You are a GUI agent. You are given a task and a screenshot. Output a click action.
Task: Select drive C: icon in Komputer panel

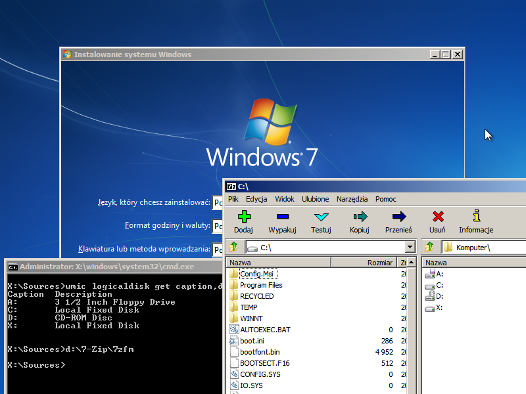click(x=430, y=286)
